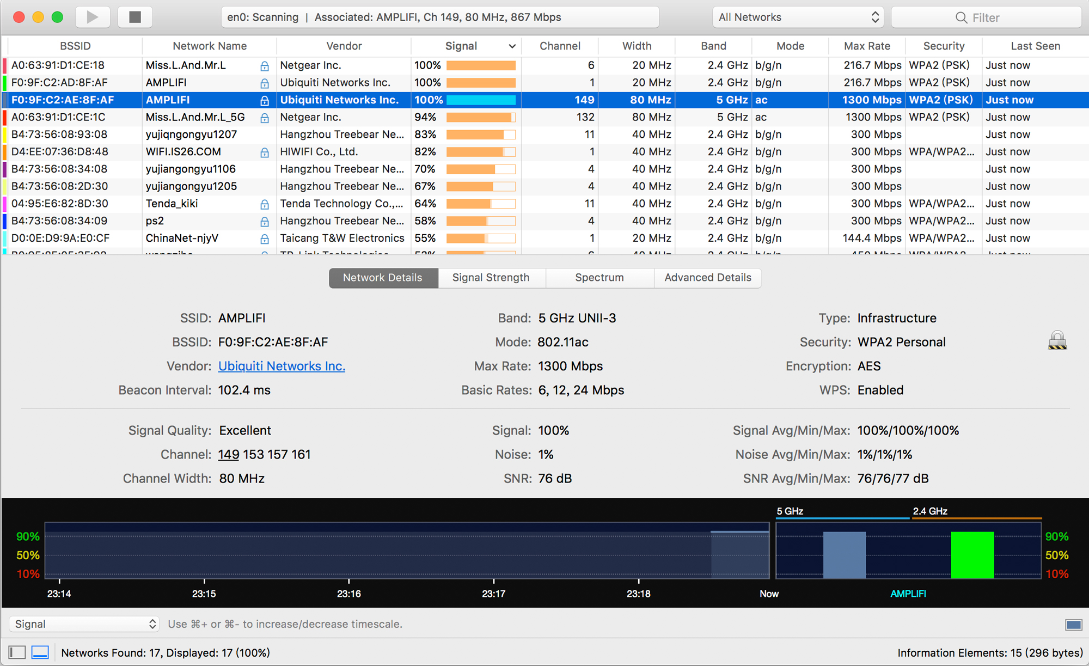Toggle red color marker of A0:63:91:D1:CE:18
The width and height of the screenshot is (1089, 666).
coord(5,65)
